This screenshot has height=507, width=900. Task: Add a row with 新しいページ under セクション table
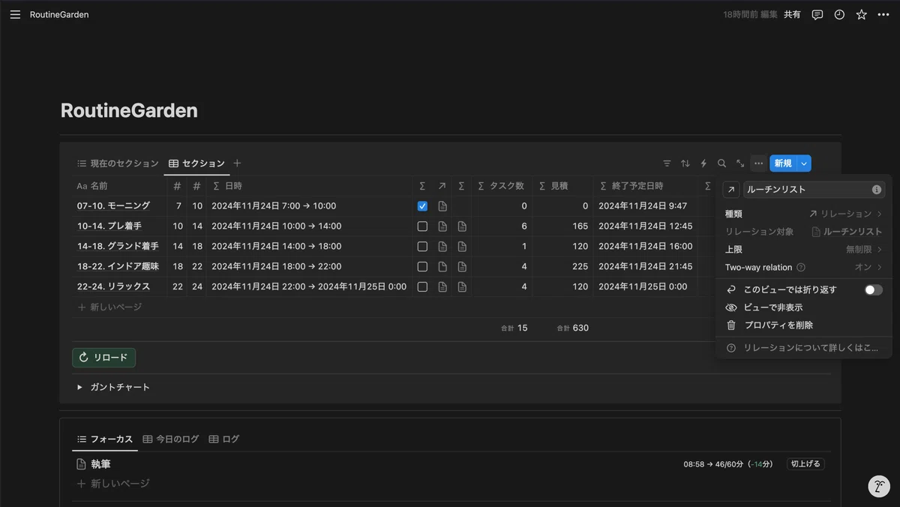(x=109, y=307)
